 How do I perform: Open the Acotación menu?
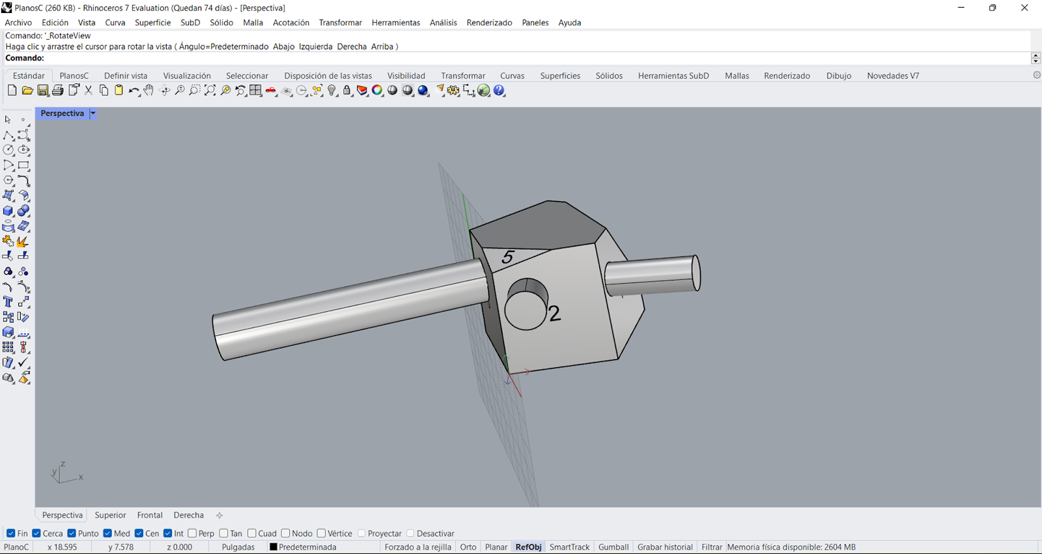[x=291, y=22]
